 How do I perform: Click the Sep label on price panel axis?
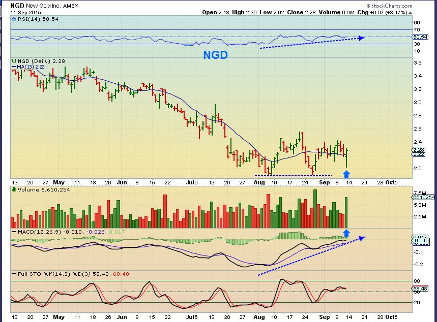click(325, 182)
